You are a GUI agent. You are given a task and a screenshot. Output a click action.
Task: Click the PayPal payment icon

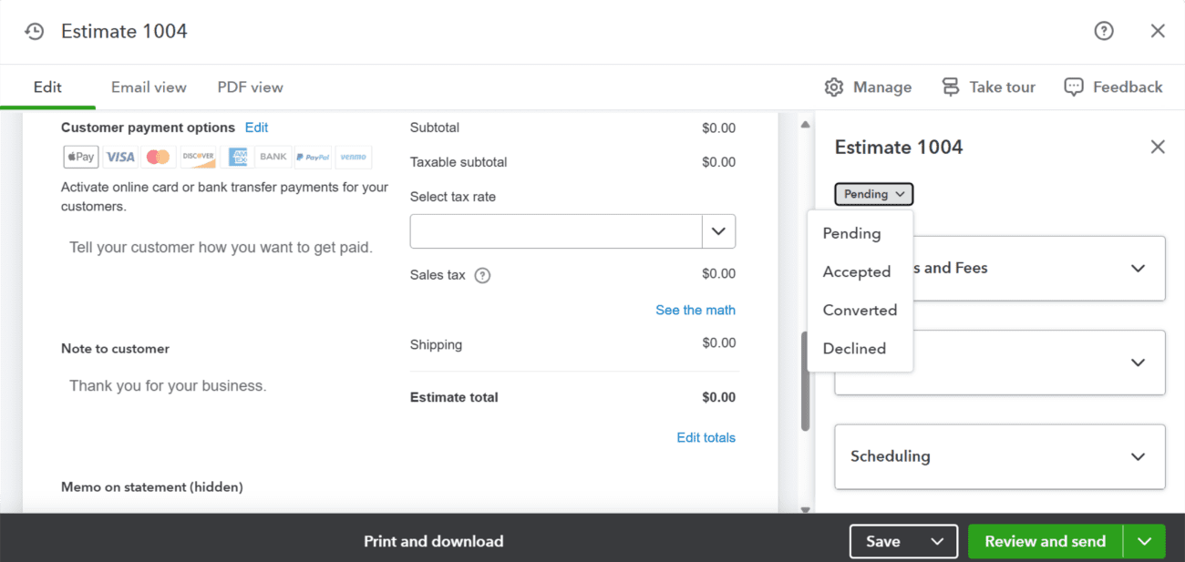click(314, 157)
